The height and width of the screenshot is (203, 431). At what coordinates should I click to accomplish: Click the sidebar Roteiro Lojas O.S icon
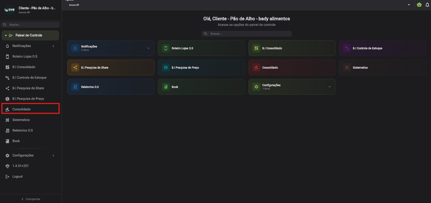click(x=7, y=56)
